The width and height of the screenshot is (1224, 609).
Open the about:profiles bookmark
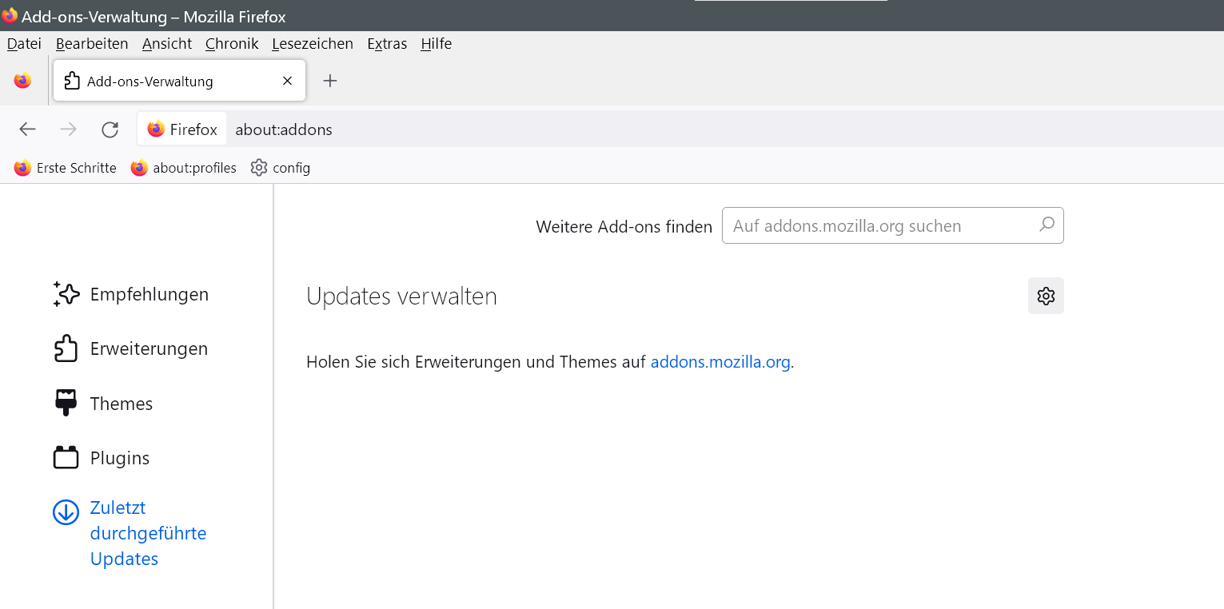tap(184, 168)
